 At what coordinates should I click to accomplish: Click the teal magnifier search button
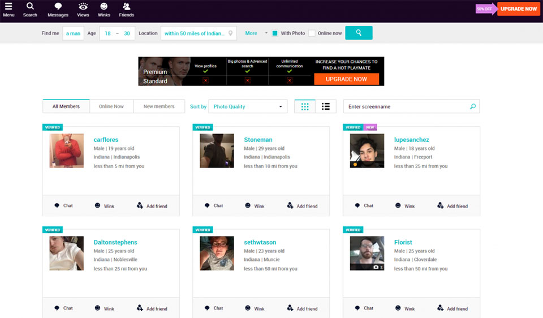tap(359, 33)
